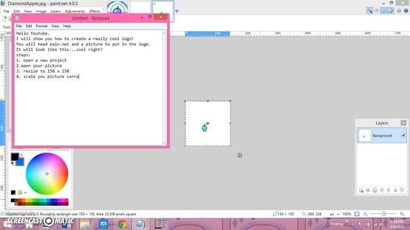Click Notepad vertical scrollbar
410x230 pixels.
[x=164, y=88]
